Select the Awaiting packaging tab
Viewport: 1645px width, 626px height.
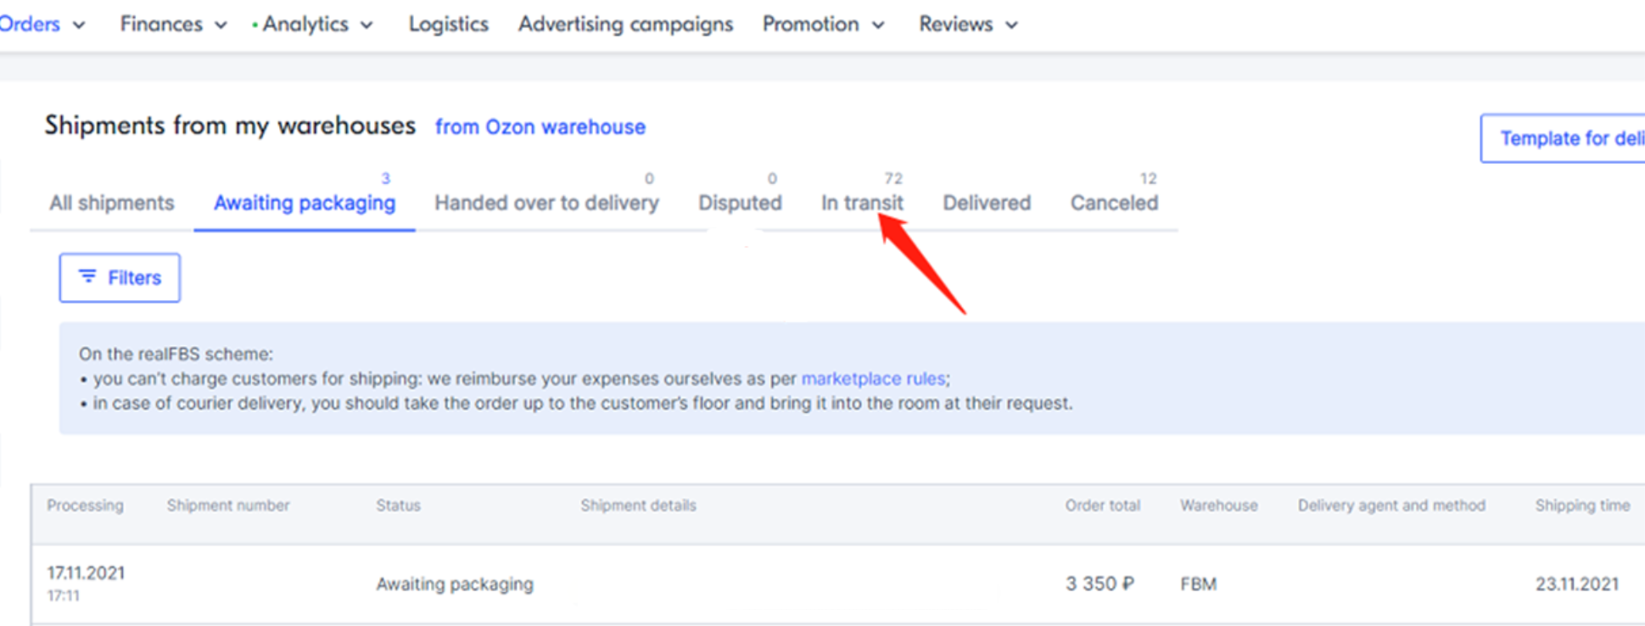tap(304, 204)
